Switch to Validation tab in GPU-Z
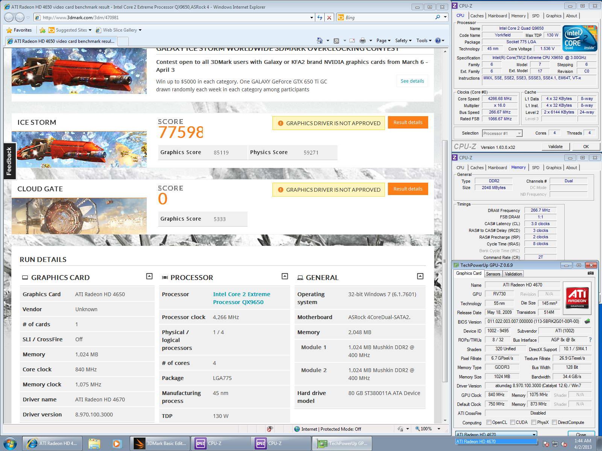Screen dimensions: 602x451 513,274
